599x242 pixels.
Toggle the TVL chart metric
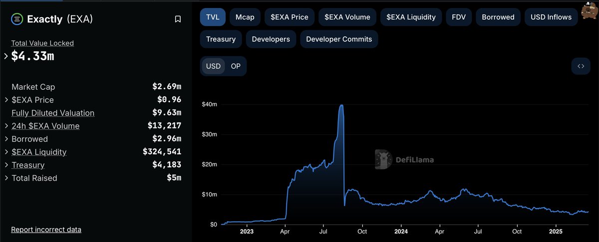212,17
